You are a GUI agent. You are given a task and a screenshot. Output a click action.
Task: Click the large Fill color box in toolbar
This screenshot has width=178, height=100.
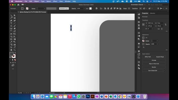click(11, 54)
